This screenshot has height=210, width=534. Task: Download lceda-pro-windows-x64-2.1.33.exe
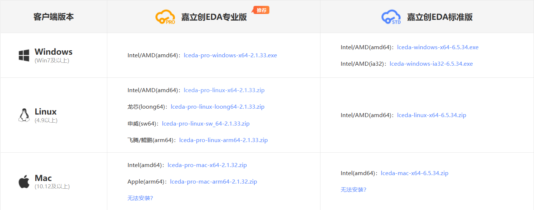click(230, 55)
